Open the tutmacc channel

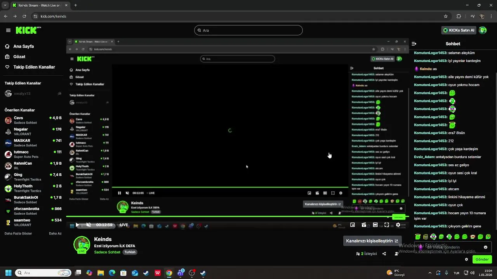[33, 154]
